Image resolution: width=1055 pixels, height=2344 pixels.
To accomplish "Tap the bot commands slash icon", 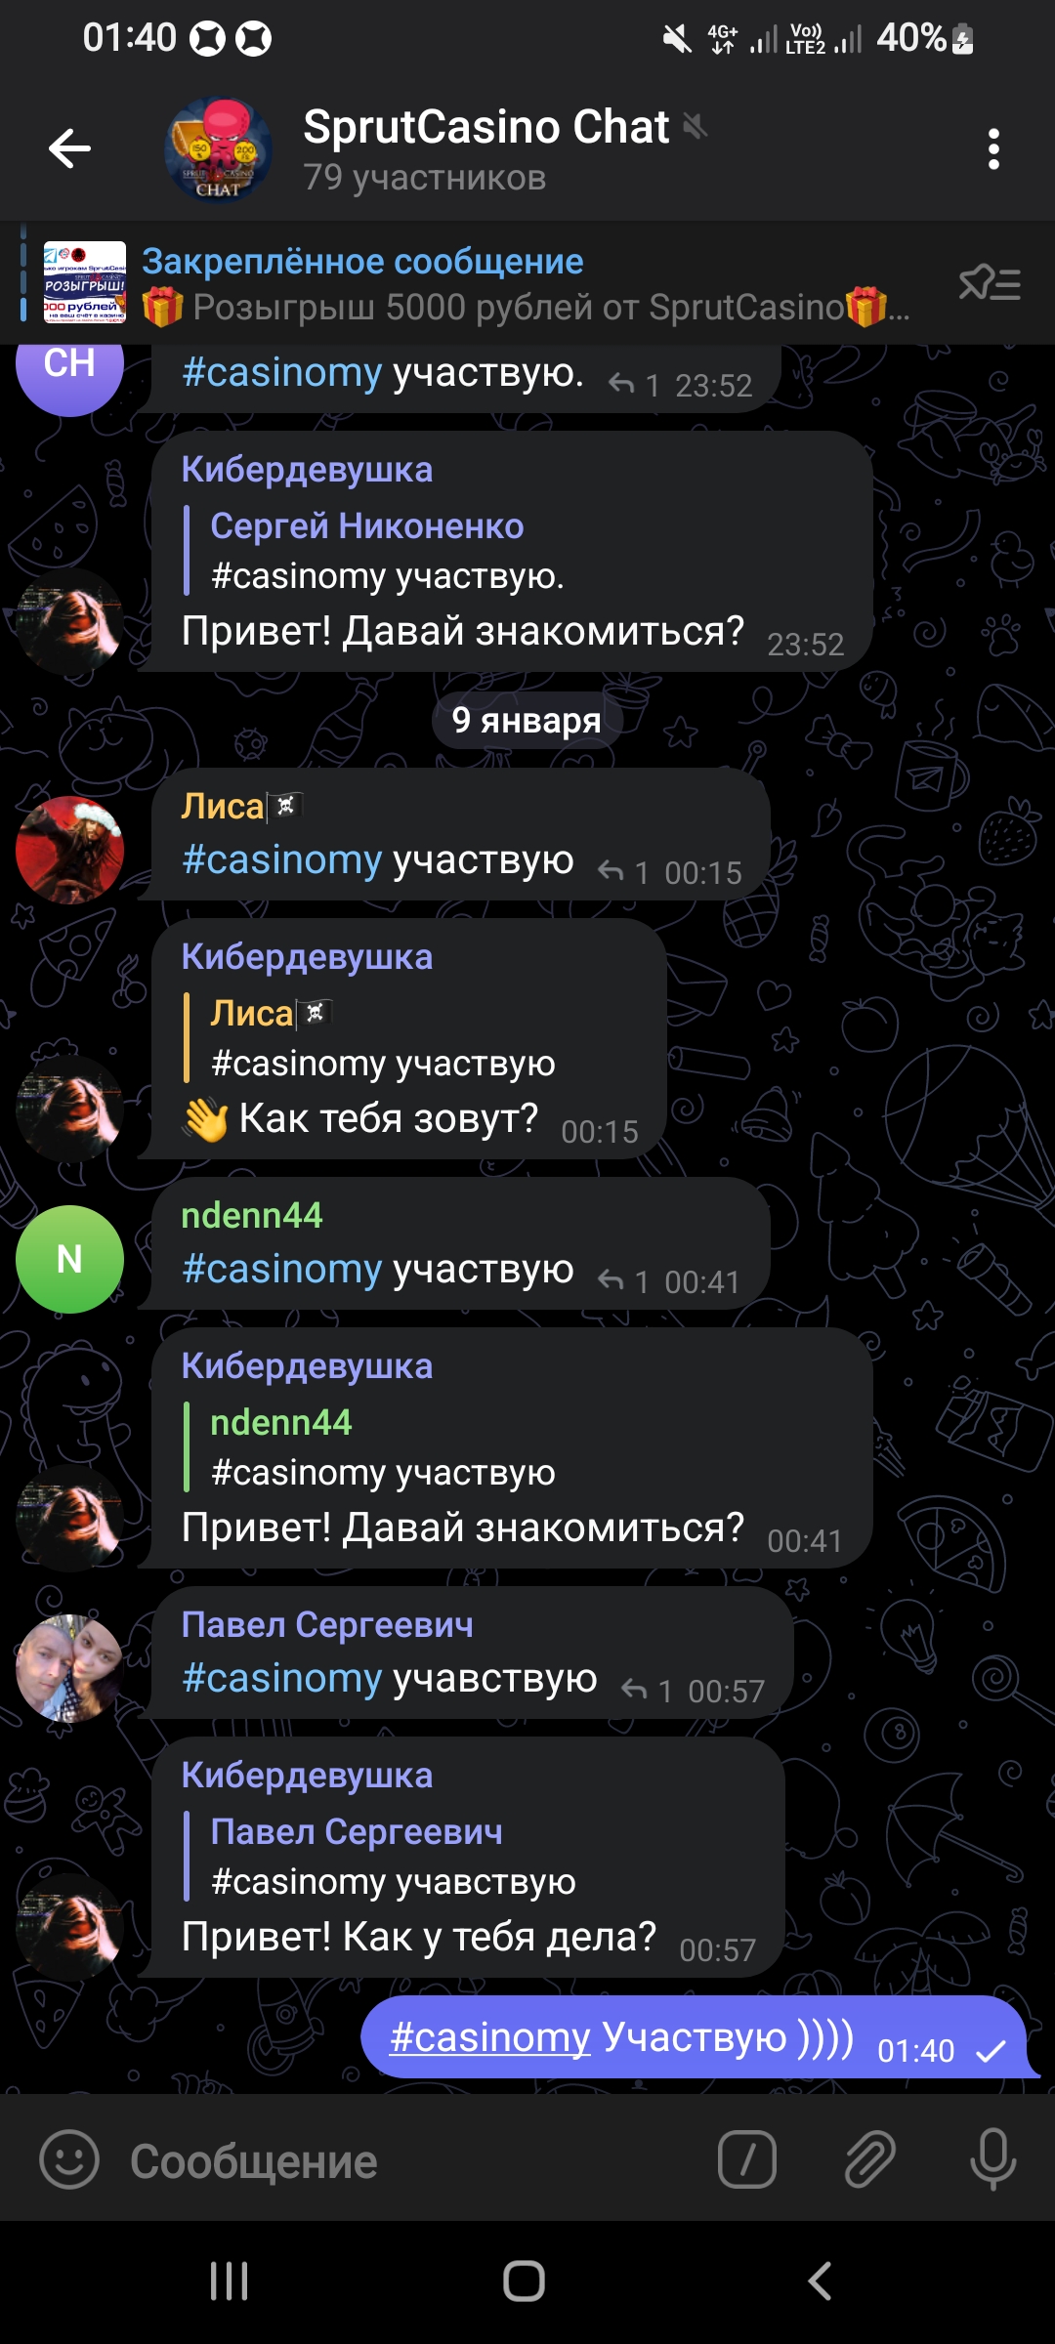I will (747, 2159).
